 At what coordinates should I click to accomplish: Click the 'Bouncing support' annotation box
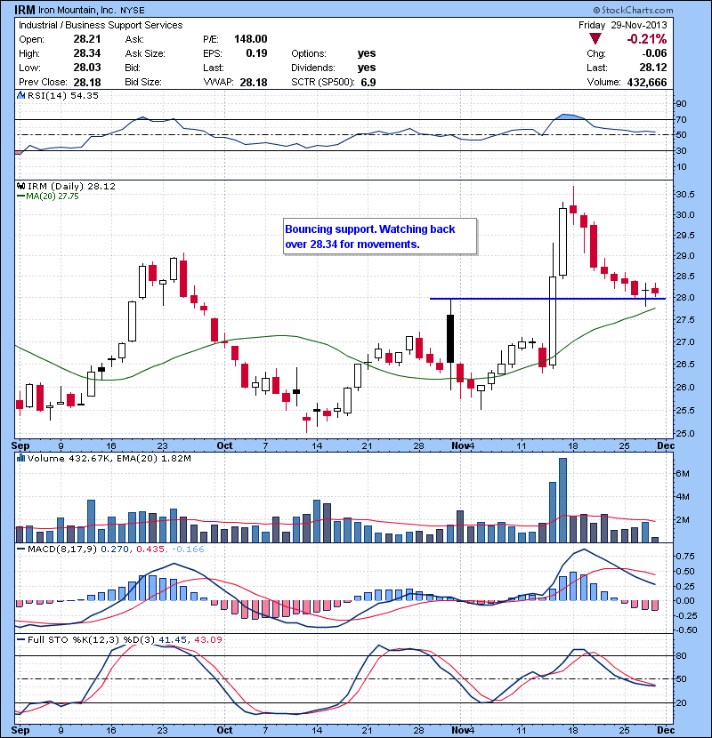380,237
